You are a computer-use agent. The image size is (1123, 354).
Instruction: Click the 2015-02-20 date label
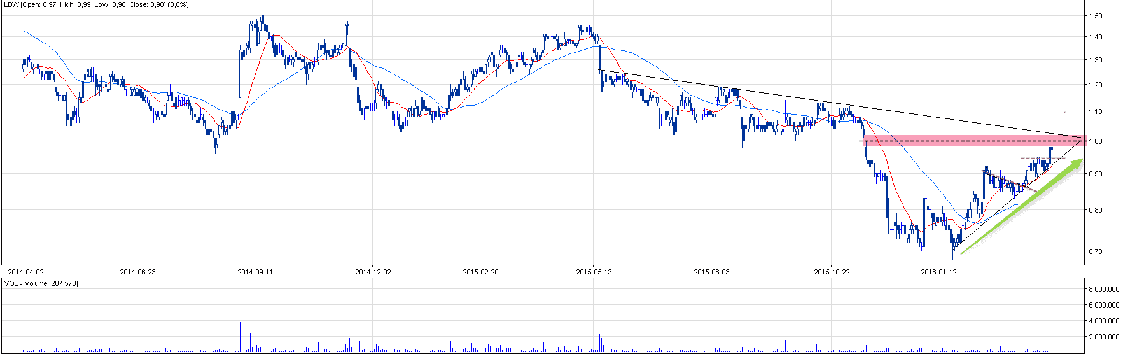coord(480,272)
